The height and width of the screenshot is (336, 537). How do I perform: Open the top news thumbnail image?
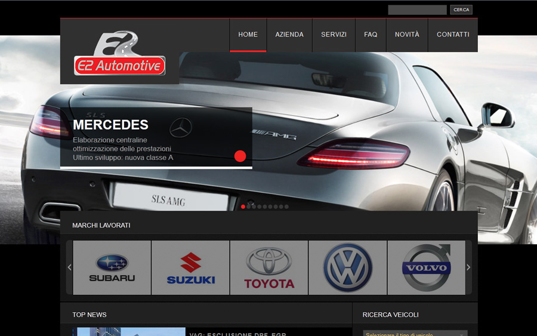129,332
